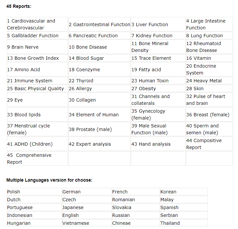
Task: Select the Thyroid report cell
Action: coord(99,81)
